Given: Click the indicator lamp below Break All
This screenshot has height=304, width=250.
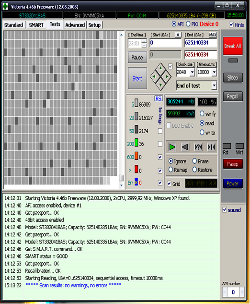Looking at the screenshot, I should [233, 61].
